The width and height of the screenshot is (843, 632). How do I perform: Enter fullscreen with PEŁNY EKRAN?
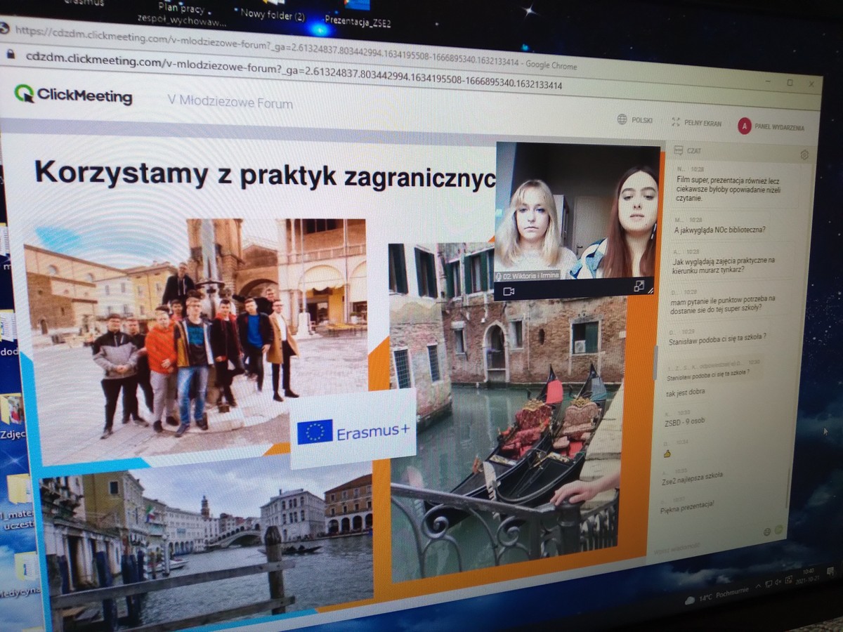pyautogui.click(x=695, y=123)
